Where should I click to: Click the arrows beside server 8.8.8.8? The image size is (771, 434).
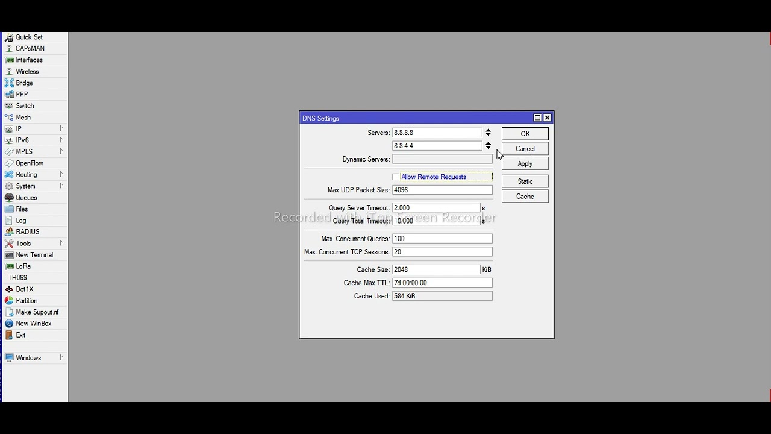[x=488, y=133]
